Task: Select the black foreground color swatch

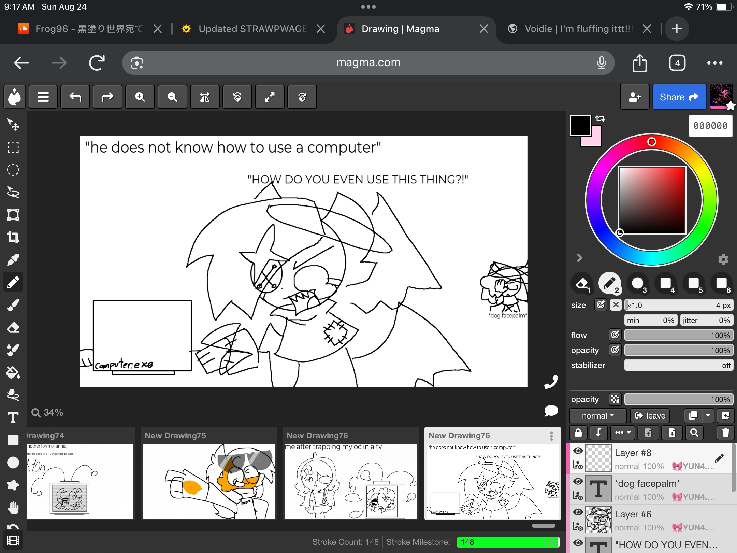Action: 580,125
